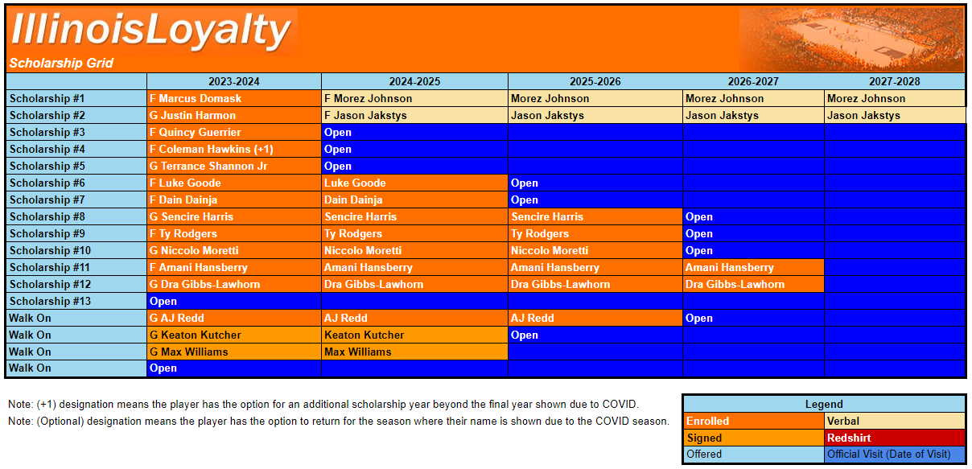Select the 2027-2028 column header
The width and height of the screenshot is (972, 469).
pos(894,81)
